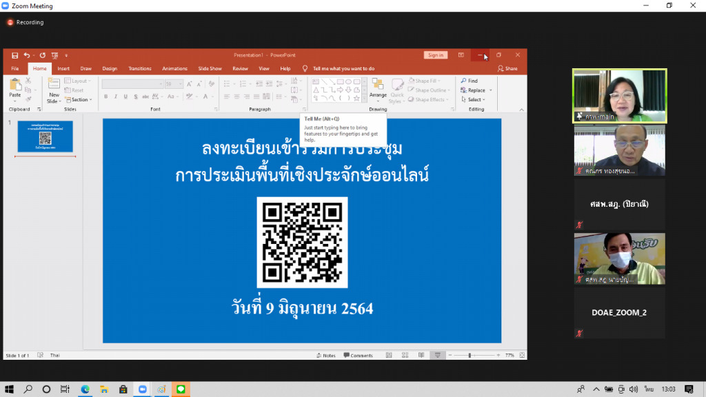Toggle Bold formatting button
This screenshot has height=397, width=706.
tap(105, 96)
